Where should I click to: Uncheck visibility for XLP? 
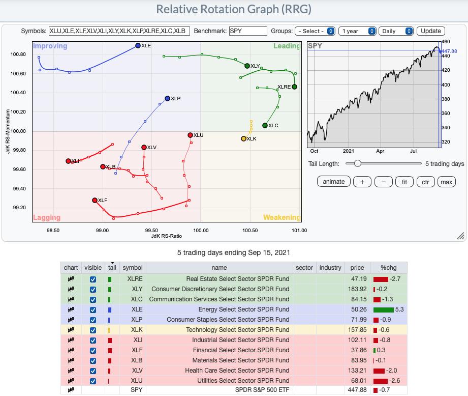93,320
